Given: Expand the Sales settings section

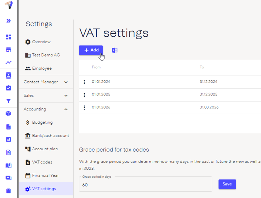Looking at the screenshot, I should click(66, 96).
